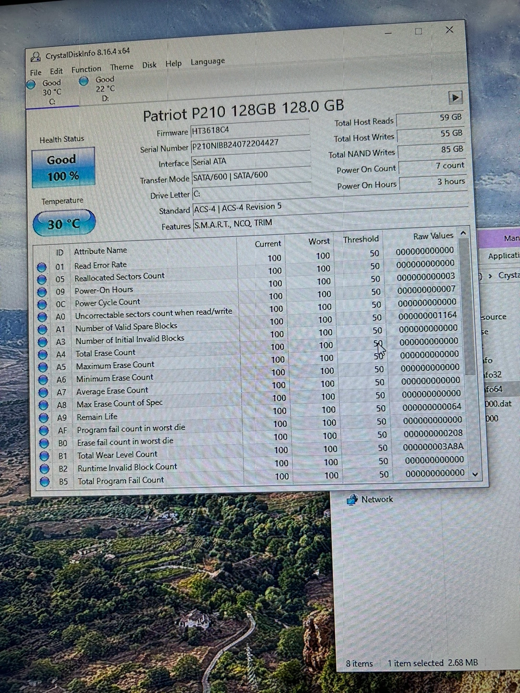Click the Total Erase Count status orb

[x=43, y=355]
